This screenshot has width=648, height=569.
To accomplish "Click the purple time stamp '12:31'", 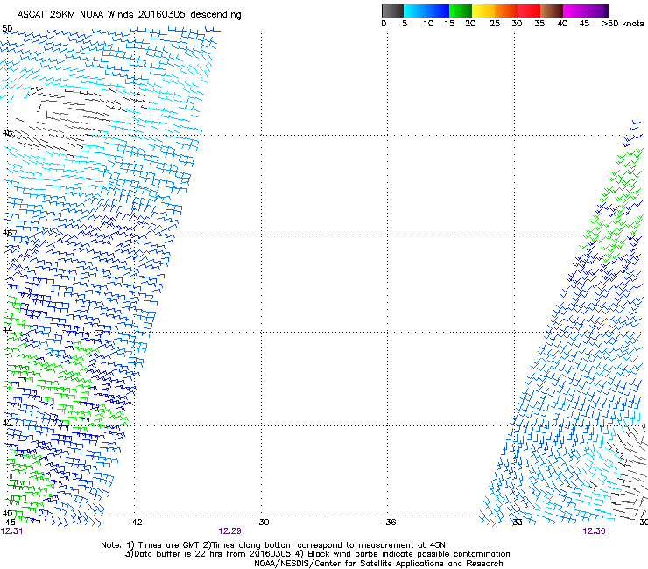I will 11,531.
